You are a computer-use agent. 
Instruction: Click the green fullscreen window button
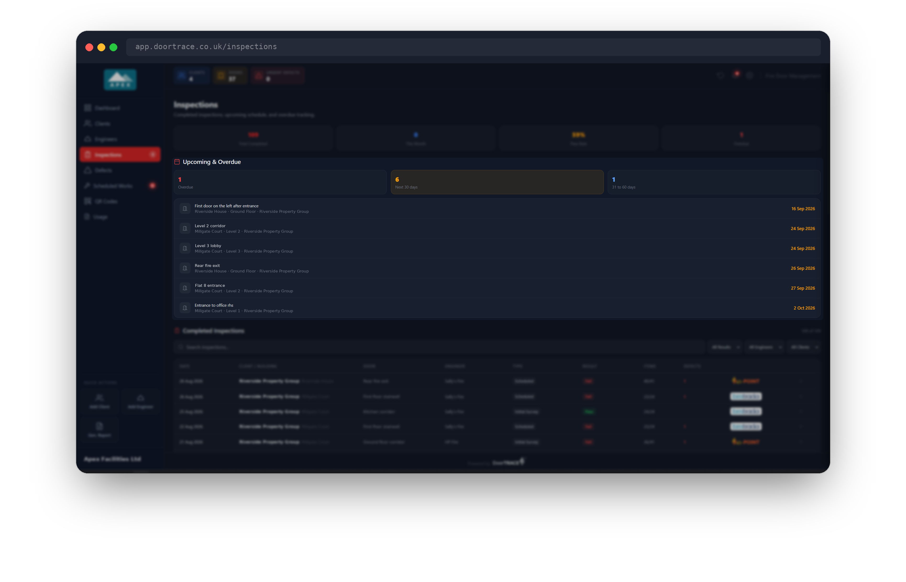113,47
